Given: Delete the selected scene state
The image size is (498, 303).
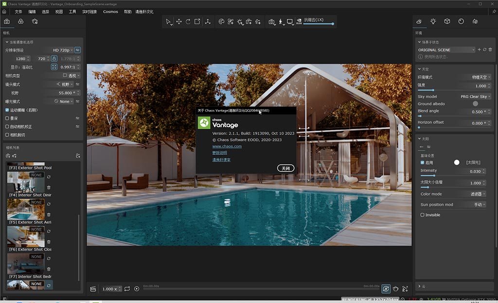Looking at the screenshot, I should pyautogui.click(x=490, y=50).
